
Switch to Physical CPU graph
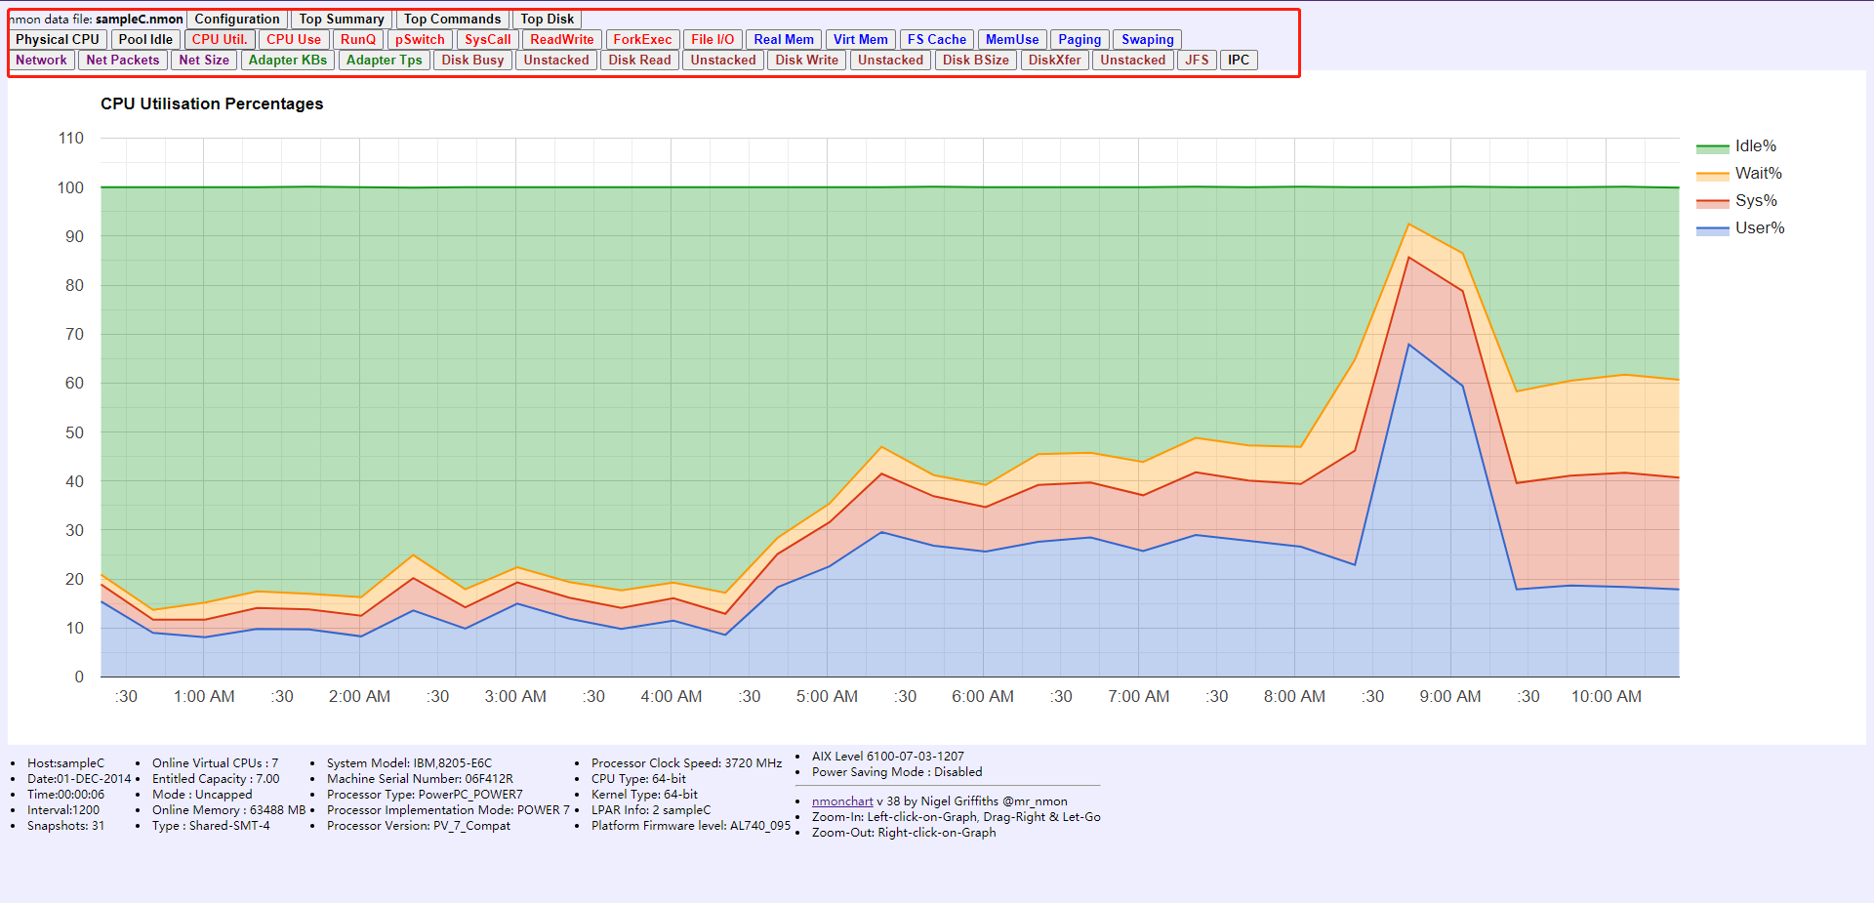[x=58, y=39]
